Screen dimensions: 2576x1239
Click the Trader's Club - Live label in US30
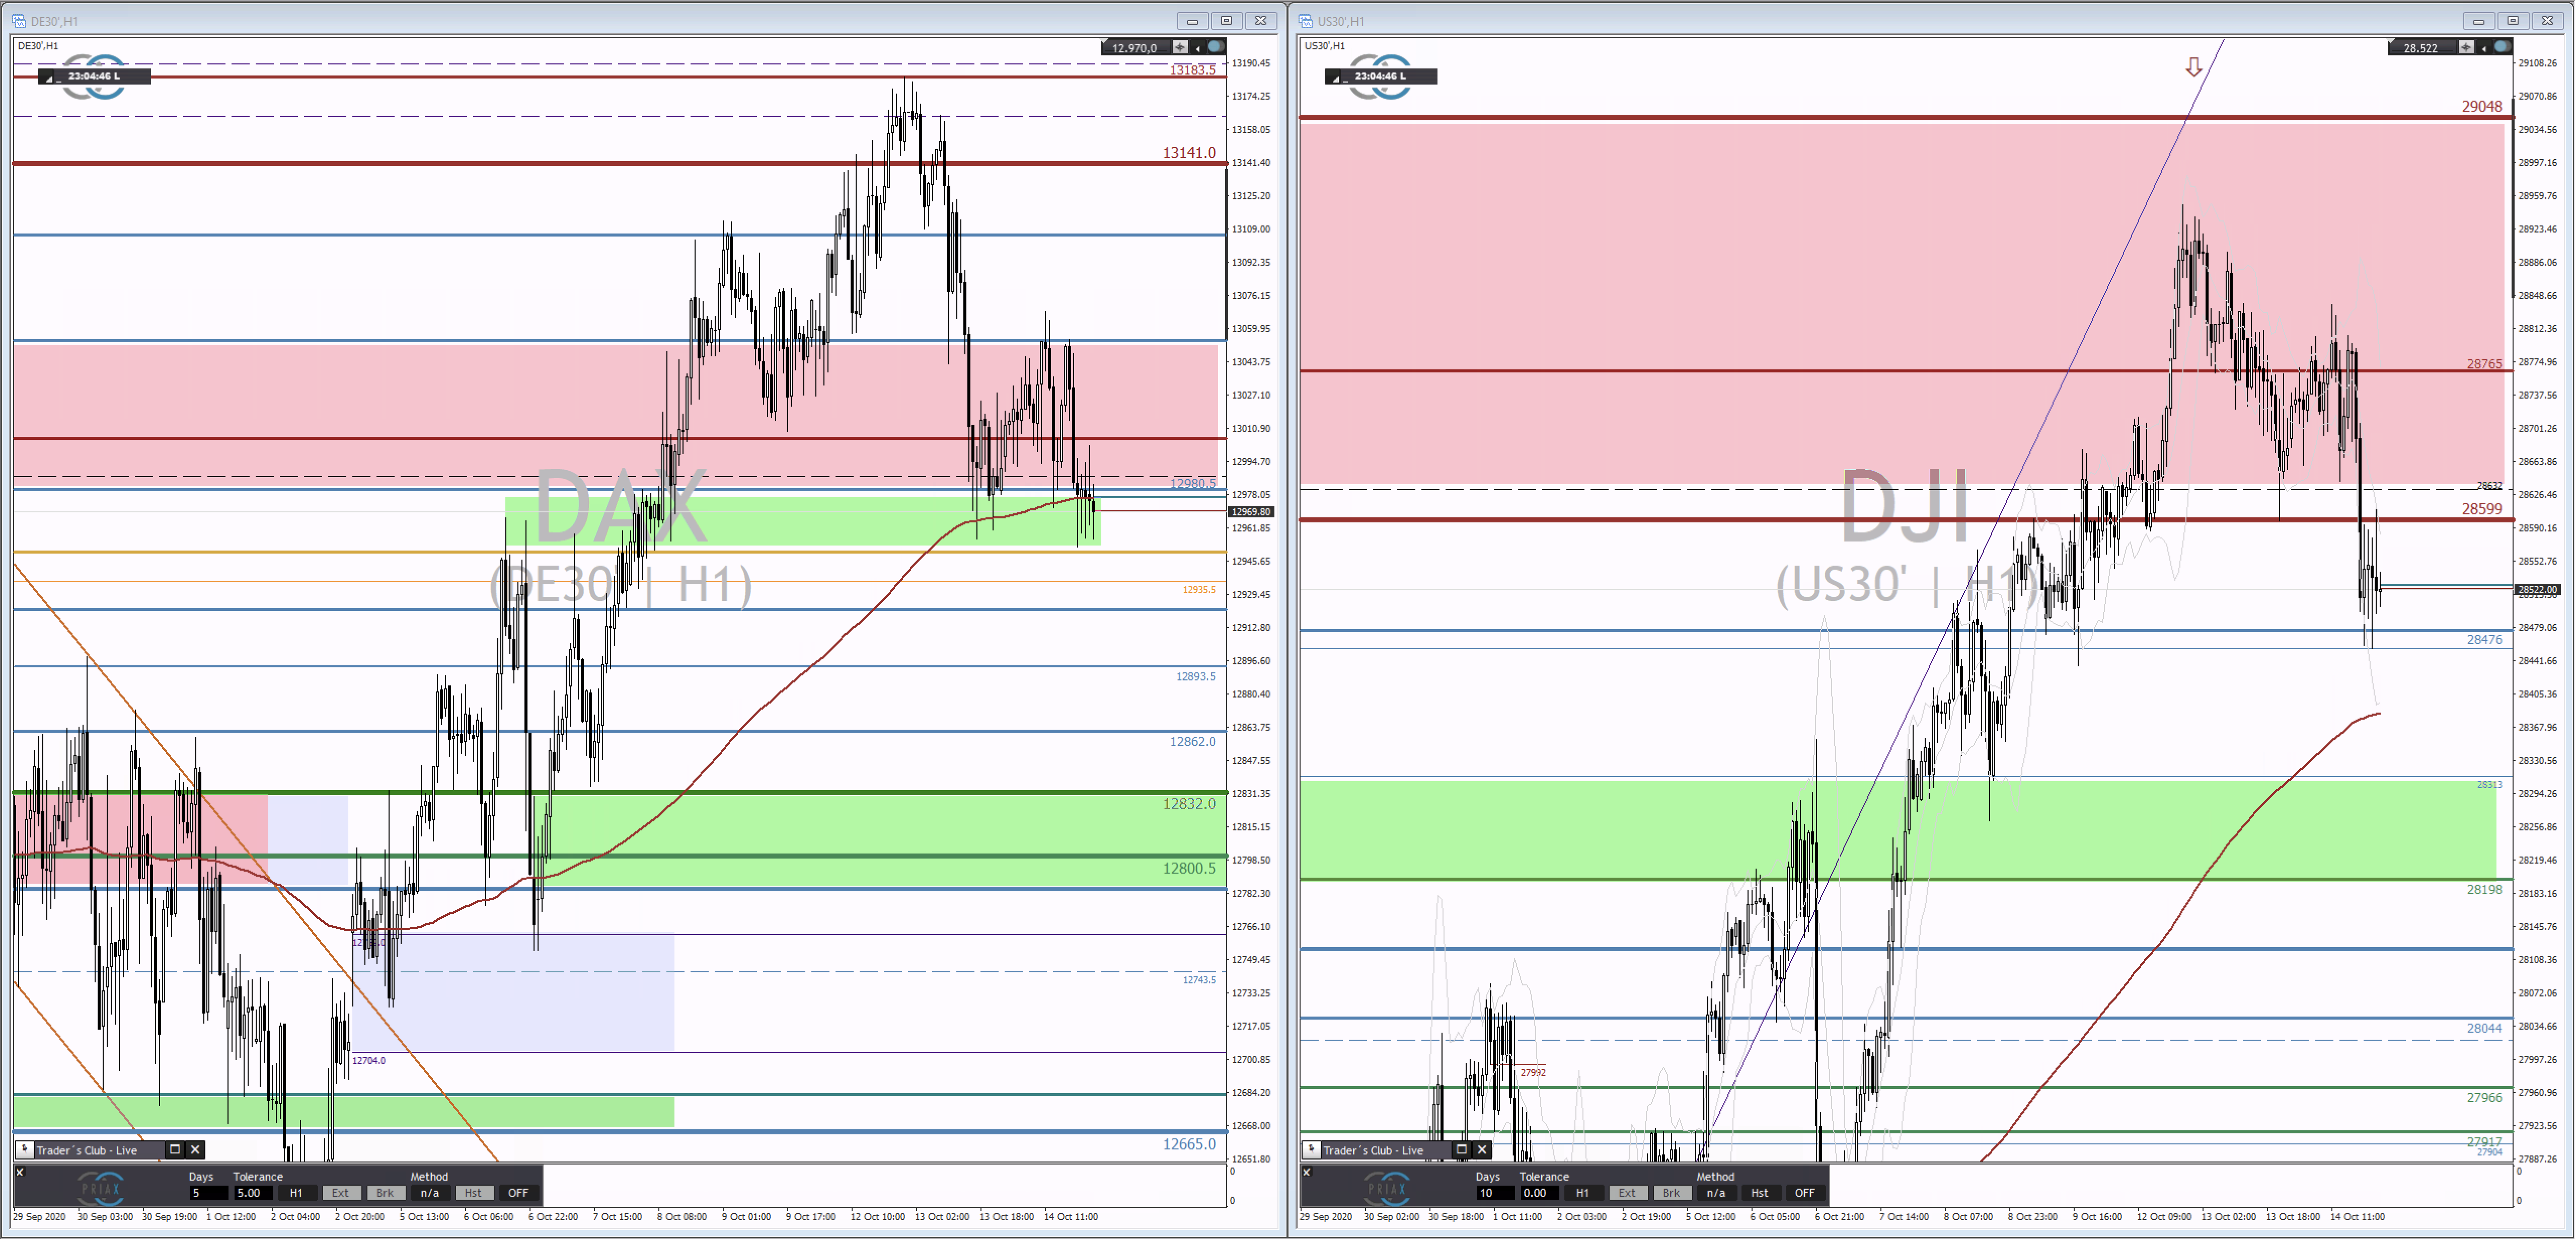click(x=1373, y=1150)
